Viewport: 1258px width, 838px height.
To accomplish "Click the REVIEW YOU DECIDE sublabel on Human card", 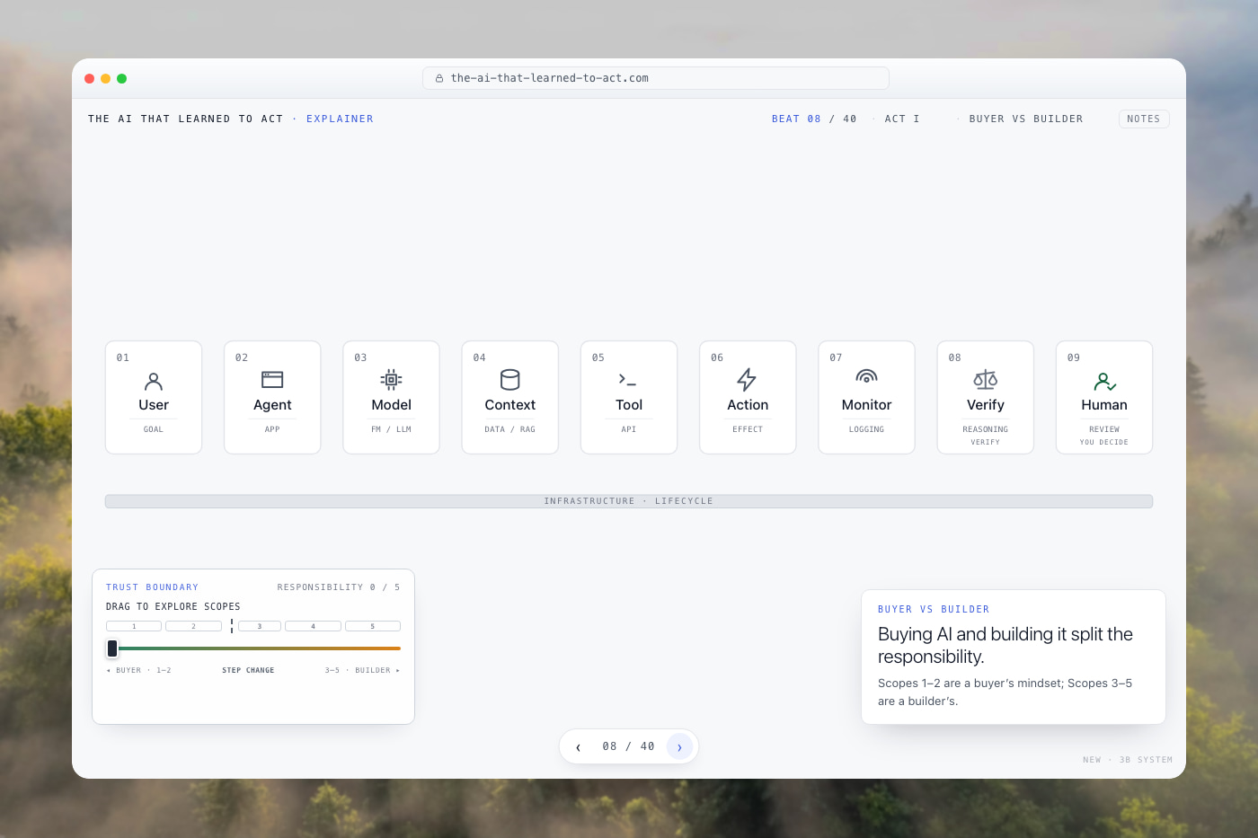I will 1104,436.
